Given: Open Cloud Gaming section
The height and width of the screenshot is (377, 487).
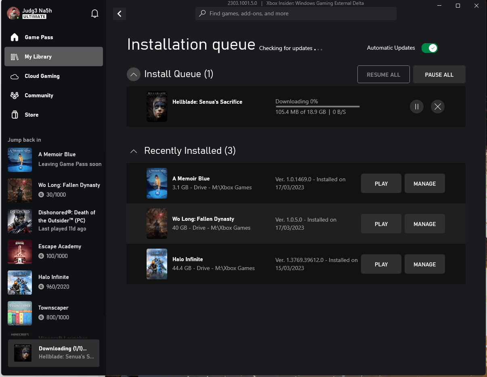Looking at the screenshot, I should coord(54,76).
